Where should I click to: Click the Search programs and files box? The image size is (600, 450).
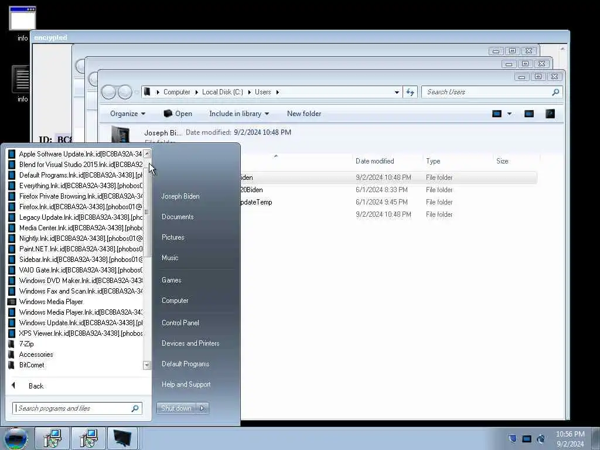pyautogui.click(x=77, y=408)
